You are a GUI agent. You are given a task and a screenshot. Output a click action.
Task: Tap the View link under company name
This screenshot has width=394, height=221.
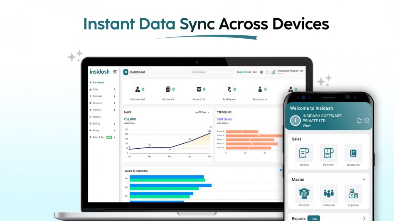pos(307,125)
